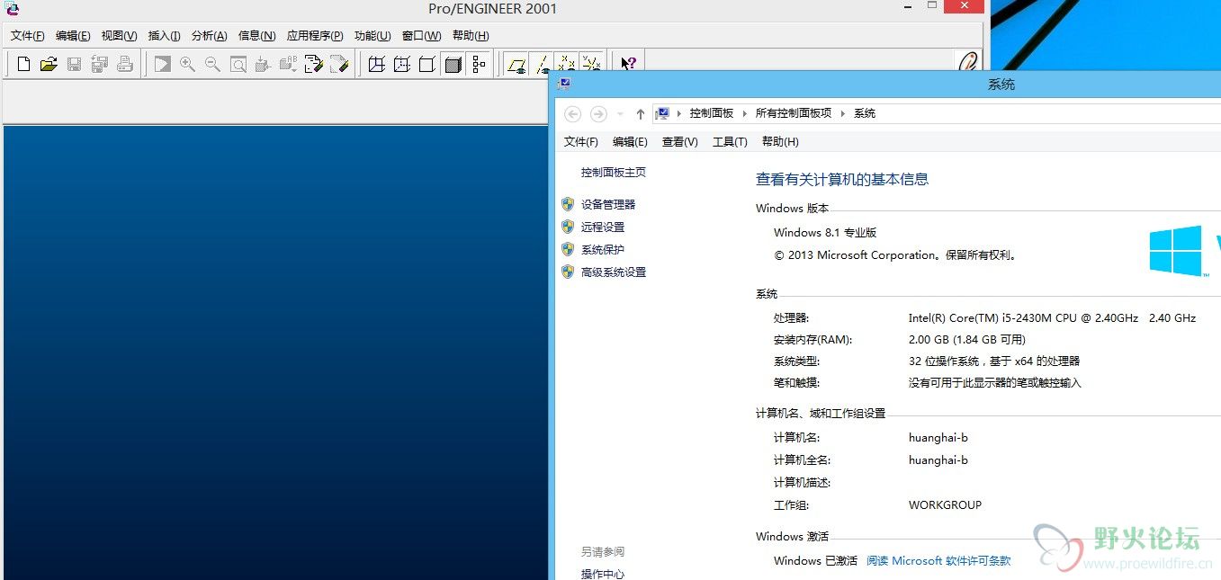
Task: Click 所有控制面板项 breadcrumb
Action: [x=794, y=113]
